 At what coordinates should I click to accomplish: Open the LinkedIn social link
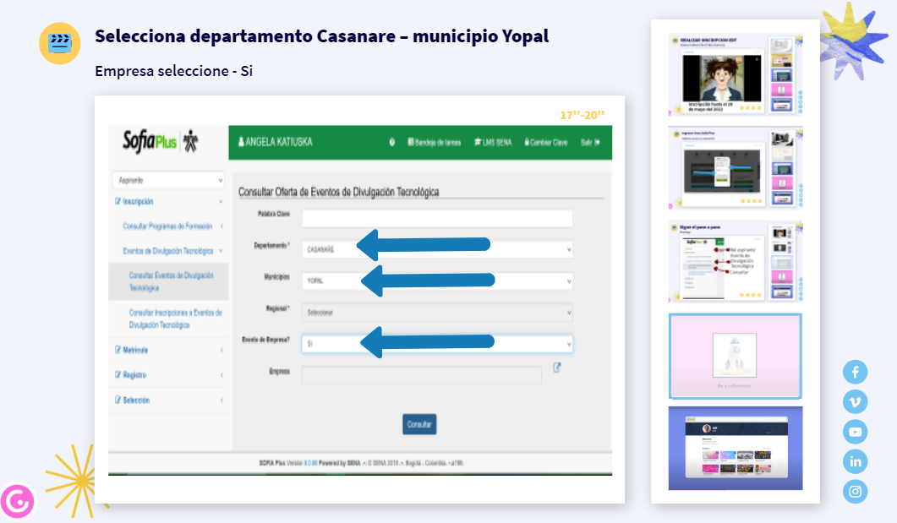tap(855, 461)
